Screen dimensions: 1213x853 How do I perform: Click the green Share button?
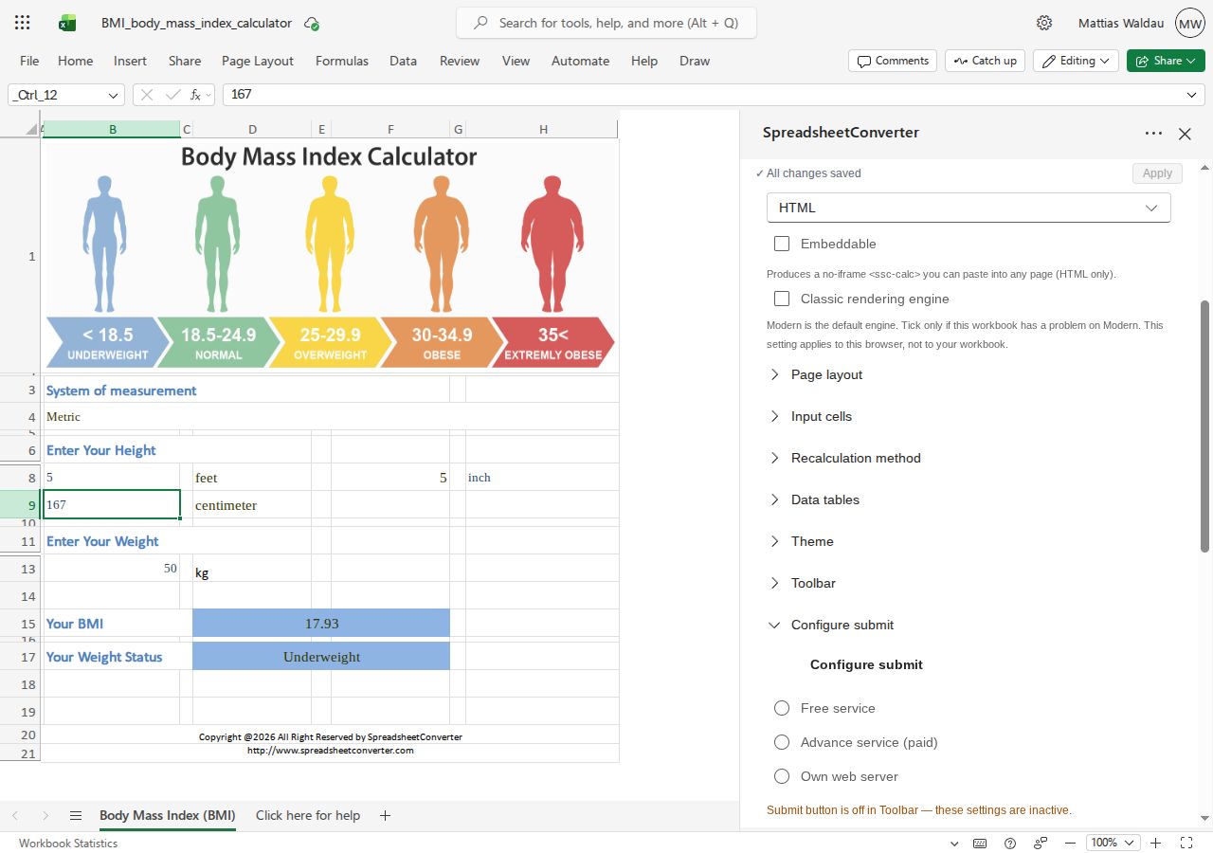point(1166,61)
